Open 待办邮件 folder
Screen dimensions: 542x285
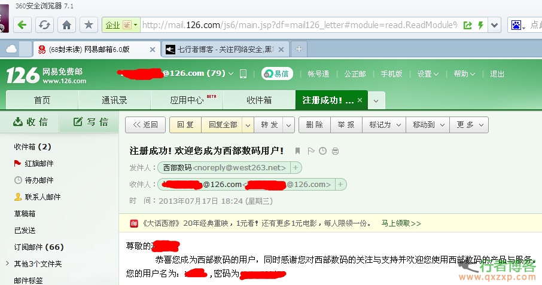click(x=34, y=180)
